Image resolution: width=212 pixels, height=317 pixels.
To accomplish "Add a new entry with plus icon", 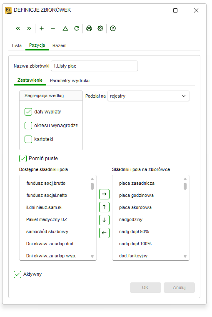I will tap(42, 28).
